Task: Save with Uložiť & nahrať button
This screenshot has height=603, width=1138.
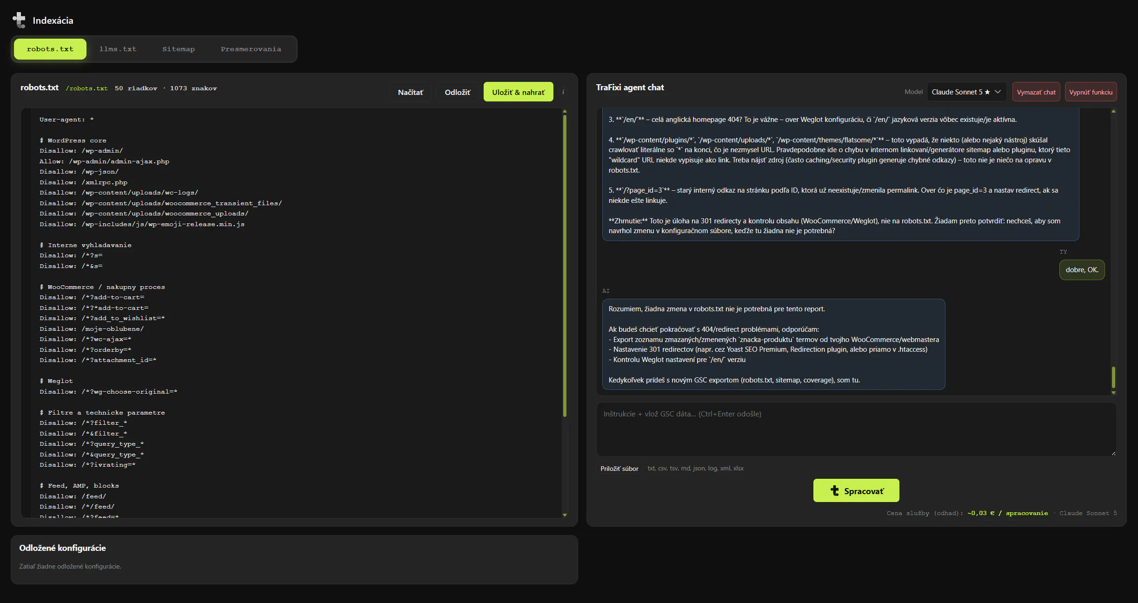Action: point(518,92)
